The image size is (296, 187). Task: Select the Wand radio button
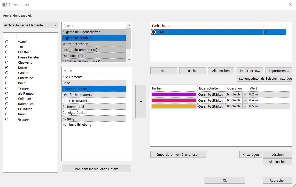coord(7,42)
